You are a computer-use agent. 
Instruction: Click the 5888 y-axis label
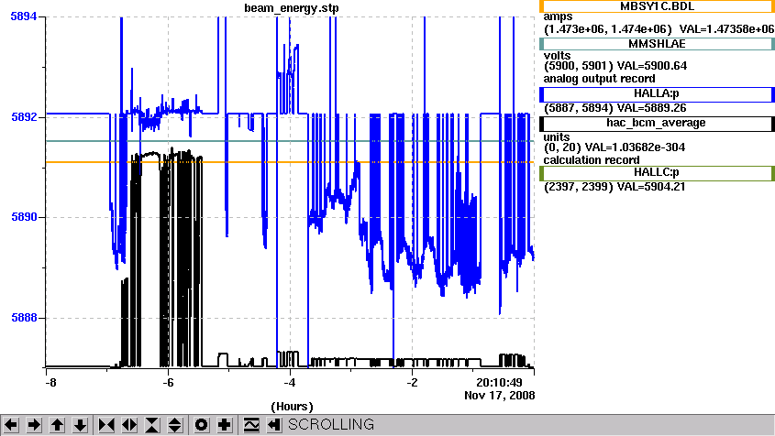[x=24, y=318]
